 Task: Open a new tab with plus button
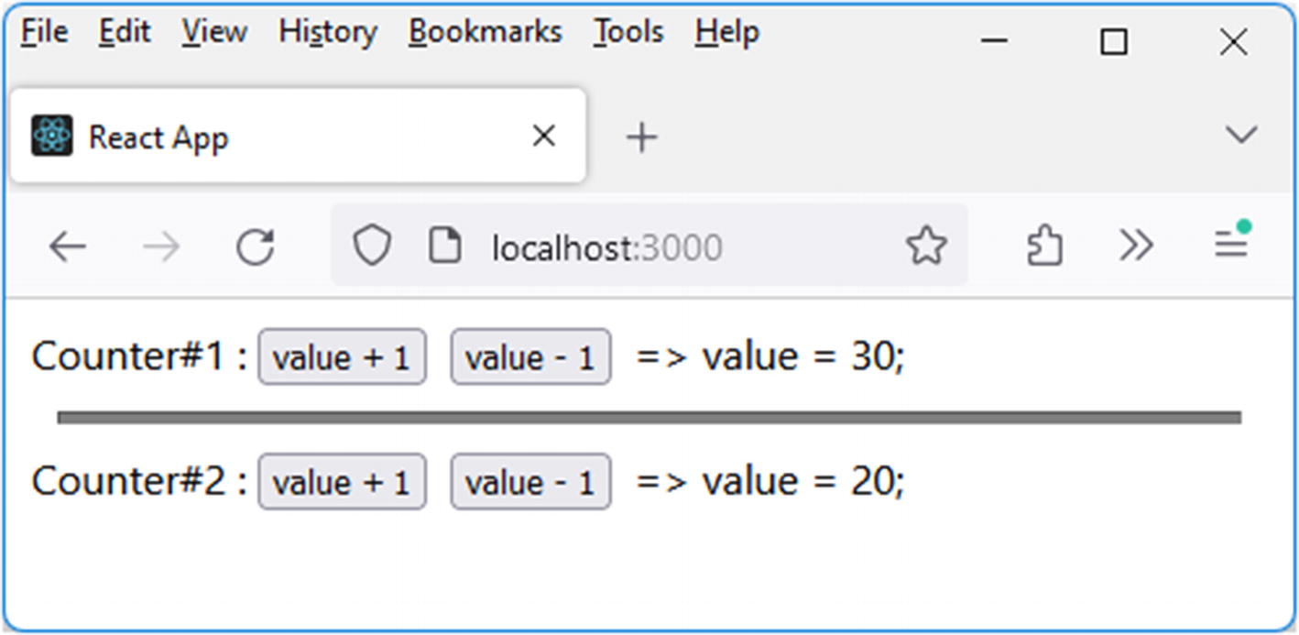[641, 137]
